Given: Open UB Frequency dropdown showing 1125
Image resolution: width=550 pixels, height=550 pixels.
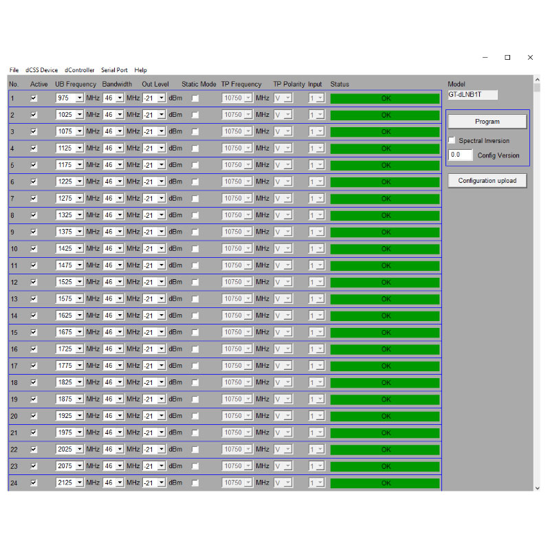Looking at the screenshot, I should pos(80,148).
